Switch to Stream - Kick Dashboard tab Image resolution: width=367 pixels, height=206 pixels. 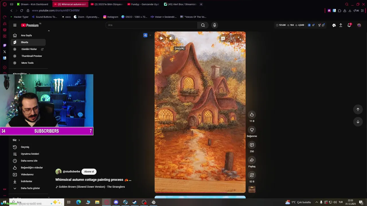coord(33,4)
